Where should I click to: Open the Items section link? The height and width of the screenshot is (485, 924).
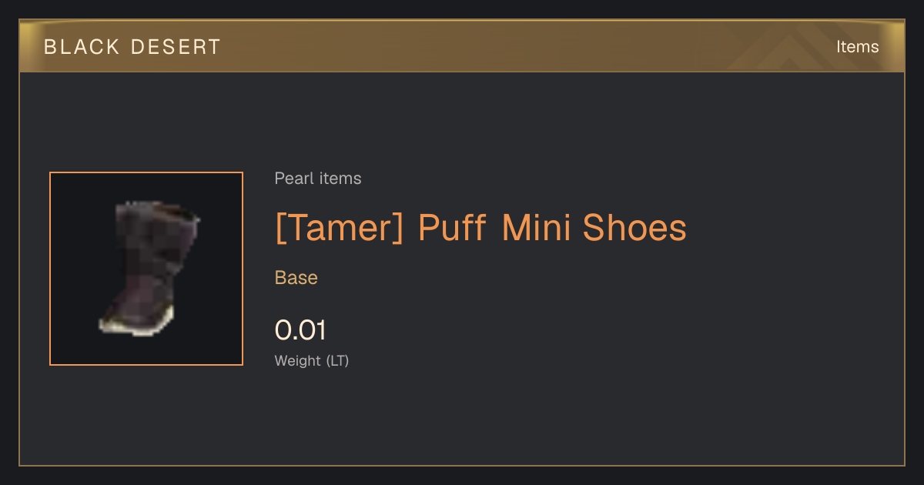pos(857,46)
